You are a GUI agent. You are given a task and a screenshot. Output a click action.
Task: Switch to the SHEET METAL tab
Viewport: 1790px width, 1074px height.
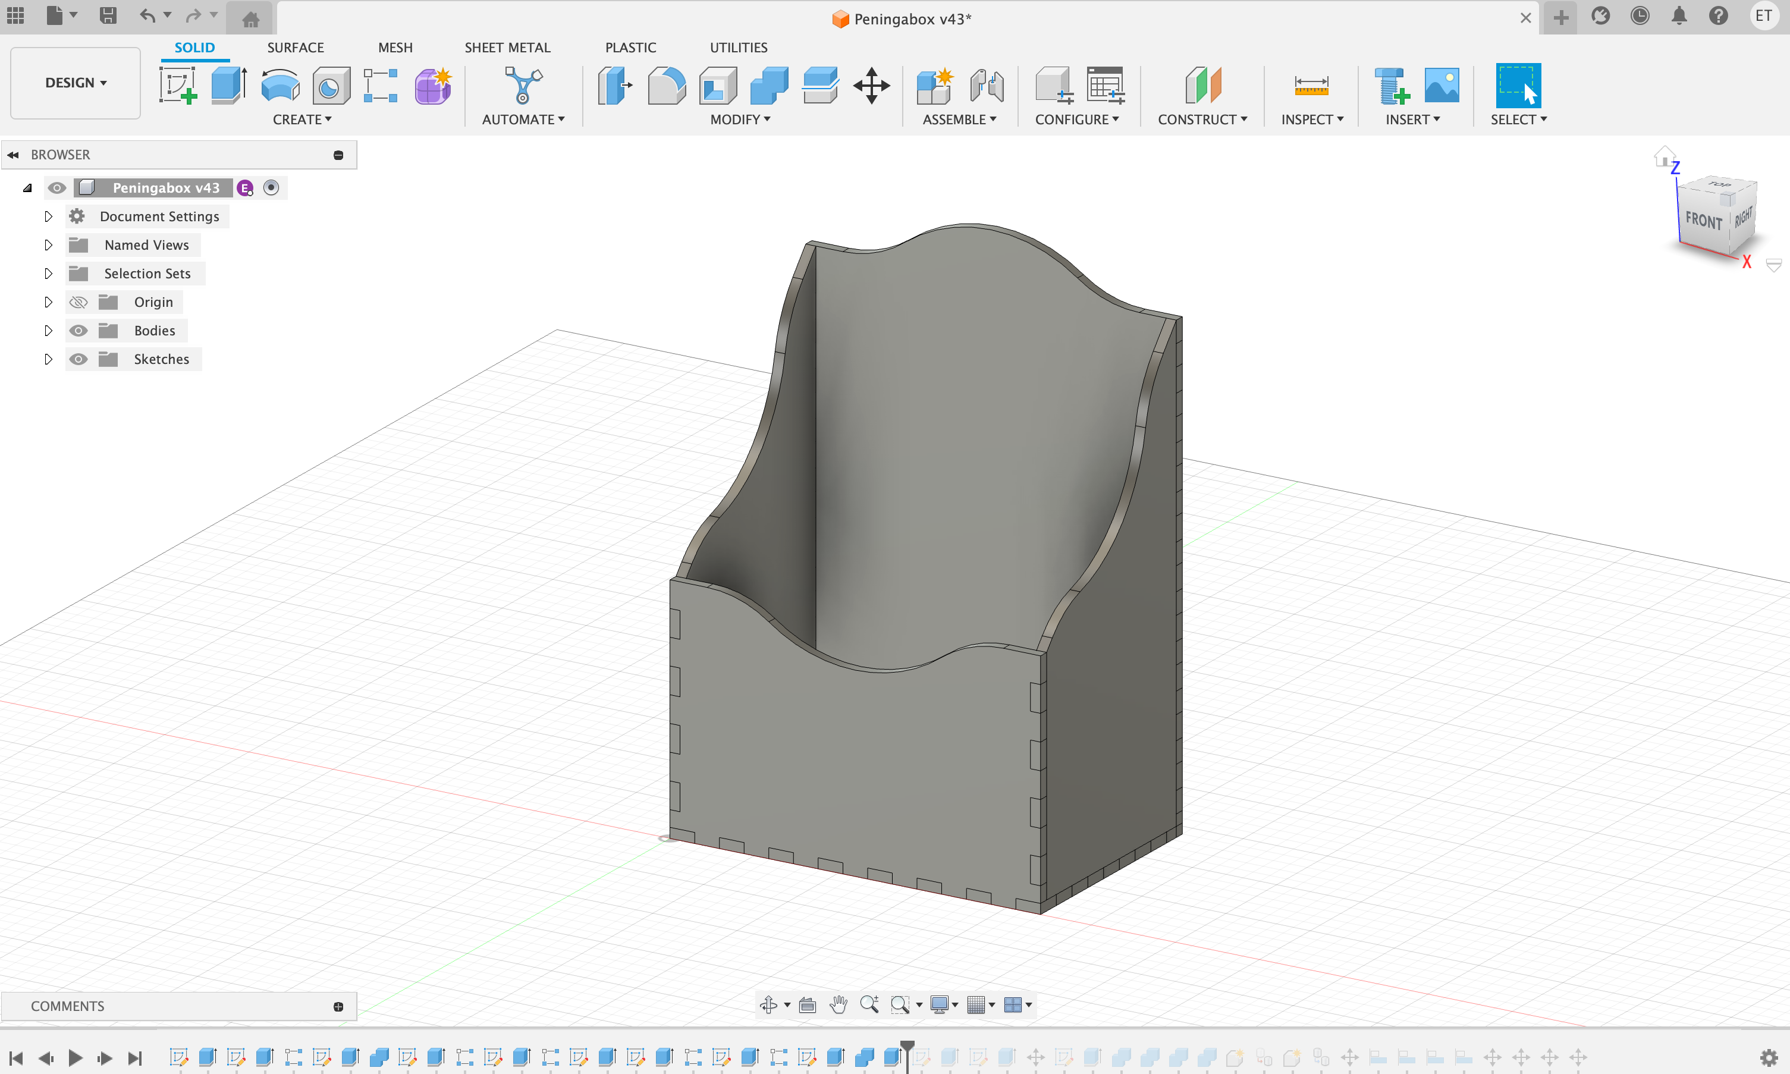[x=507, y=48]
